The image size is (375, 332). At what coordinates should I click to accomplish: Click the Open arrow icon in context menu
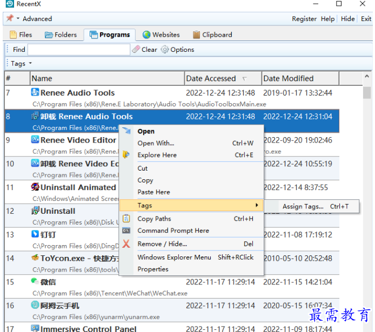point(126,131)
